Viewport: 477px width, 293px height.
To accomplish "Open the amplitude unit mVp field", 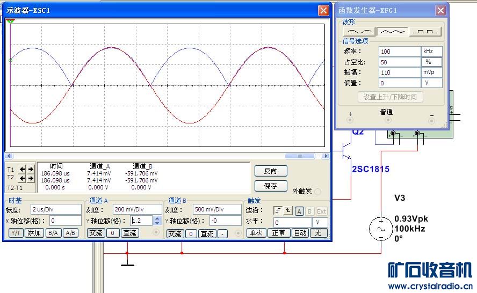I will click(x=432, y=72).
